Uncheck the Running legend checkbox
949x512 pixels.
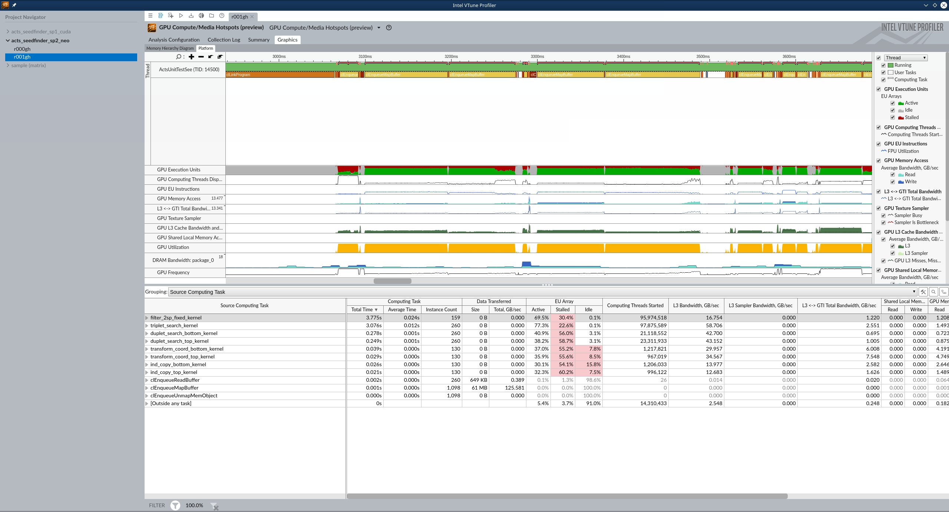[883, 65]
